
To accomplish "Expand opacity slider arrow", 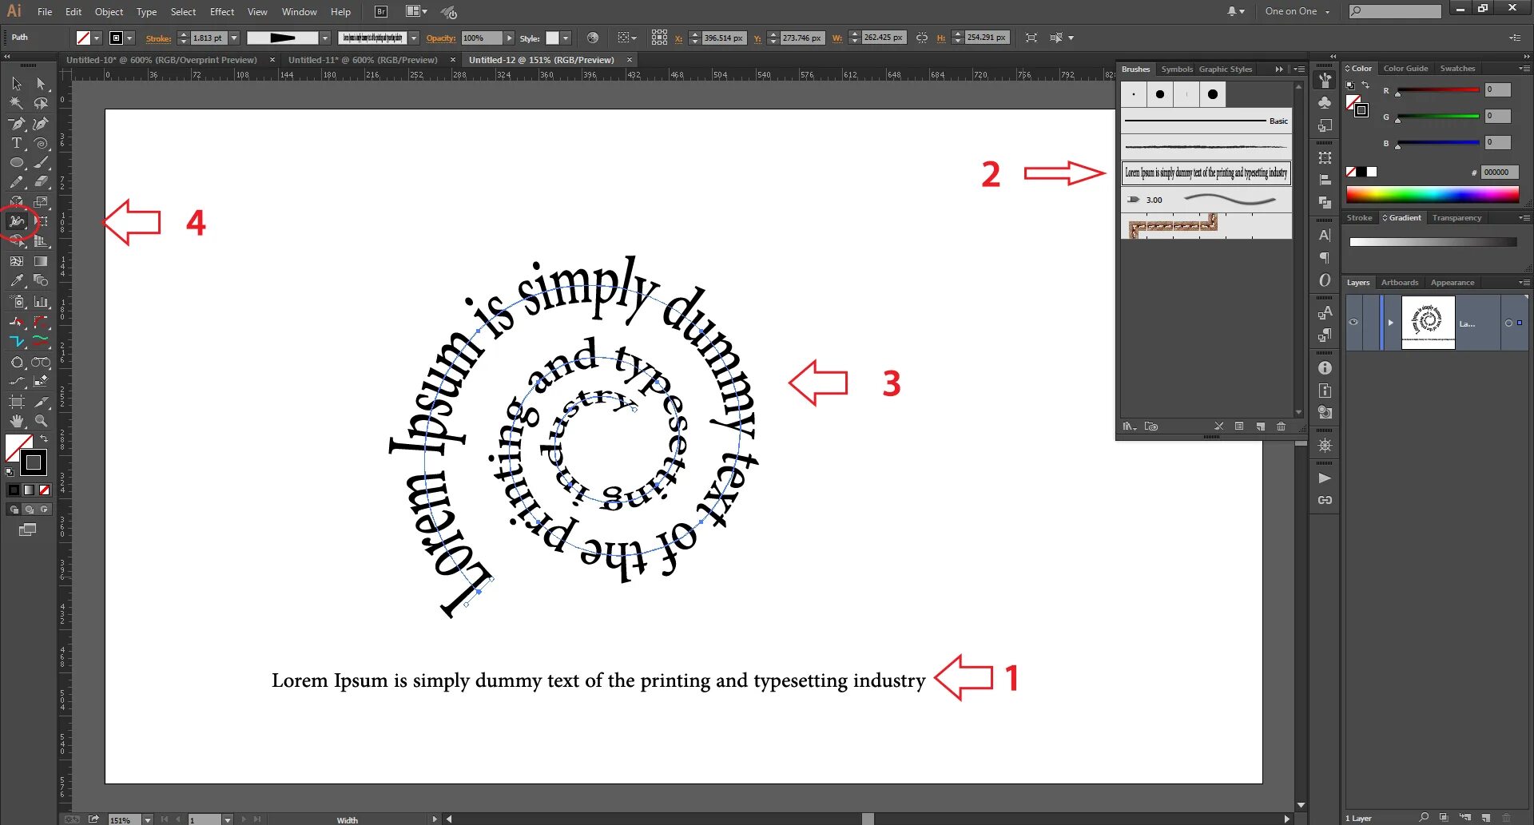I will pyautogui.click(x=509, y=38).
